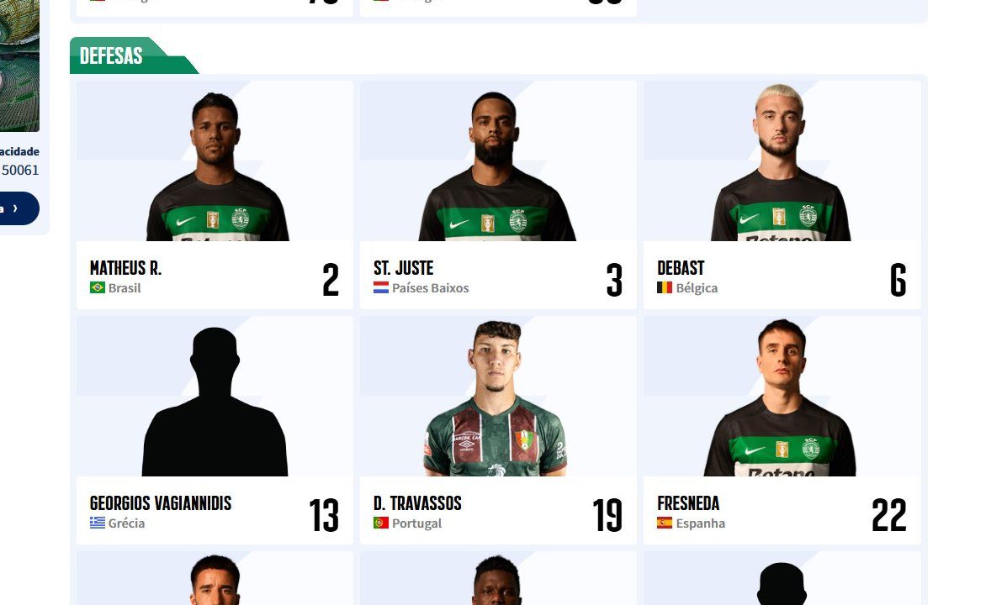
Task: Open the DEBAST name link
Action: [x=681, y=267]
